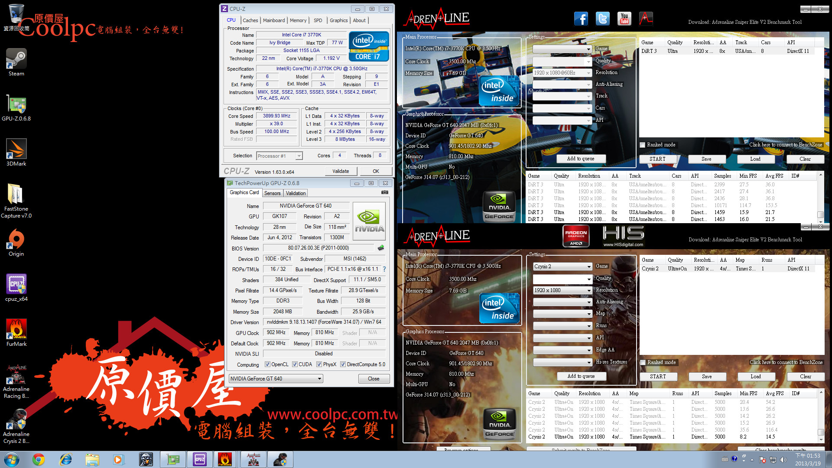Switch to the Sensors tab in GPU-Z
Screen dimensions: 832x468
coord(273,193)
